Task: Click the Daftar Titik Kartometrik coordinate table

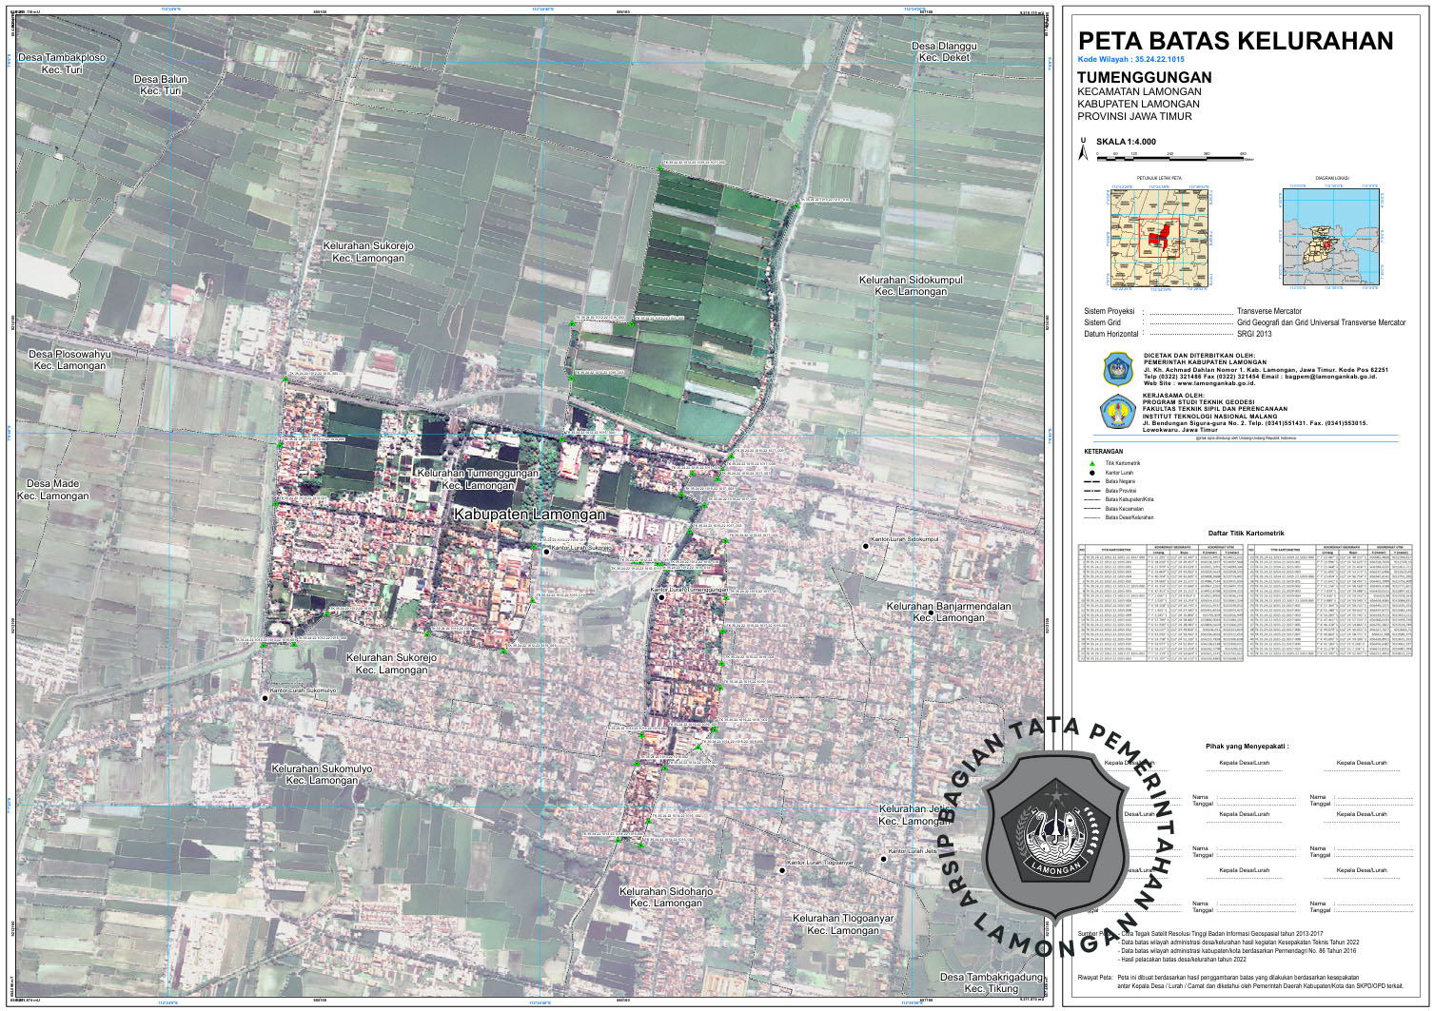Action: [x=1246, y=603]
